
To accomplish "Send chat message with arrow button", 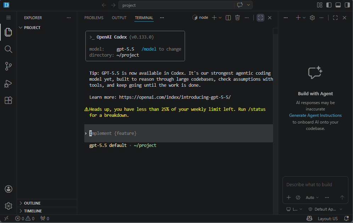I will tap(342, 198).
